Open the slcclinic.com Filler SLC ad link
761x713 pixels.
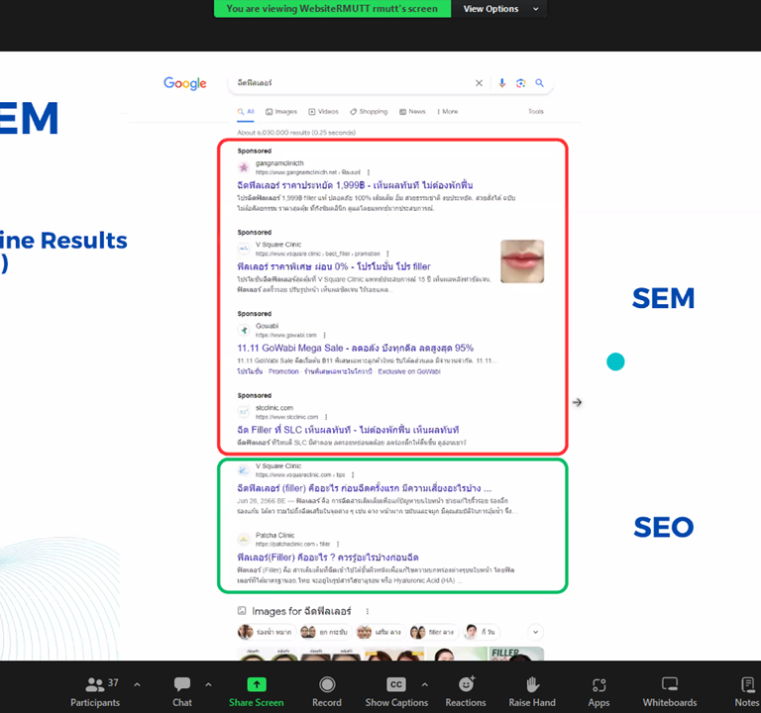[348, 430]
